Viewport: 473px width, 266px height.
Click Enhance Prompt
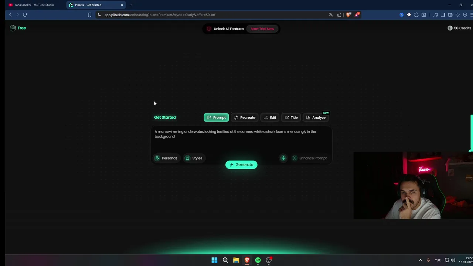(309, 158)
